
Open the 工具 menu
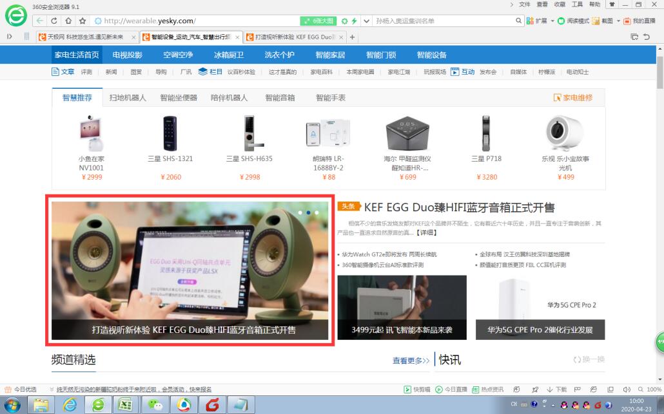(577, 5)
